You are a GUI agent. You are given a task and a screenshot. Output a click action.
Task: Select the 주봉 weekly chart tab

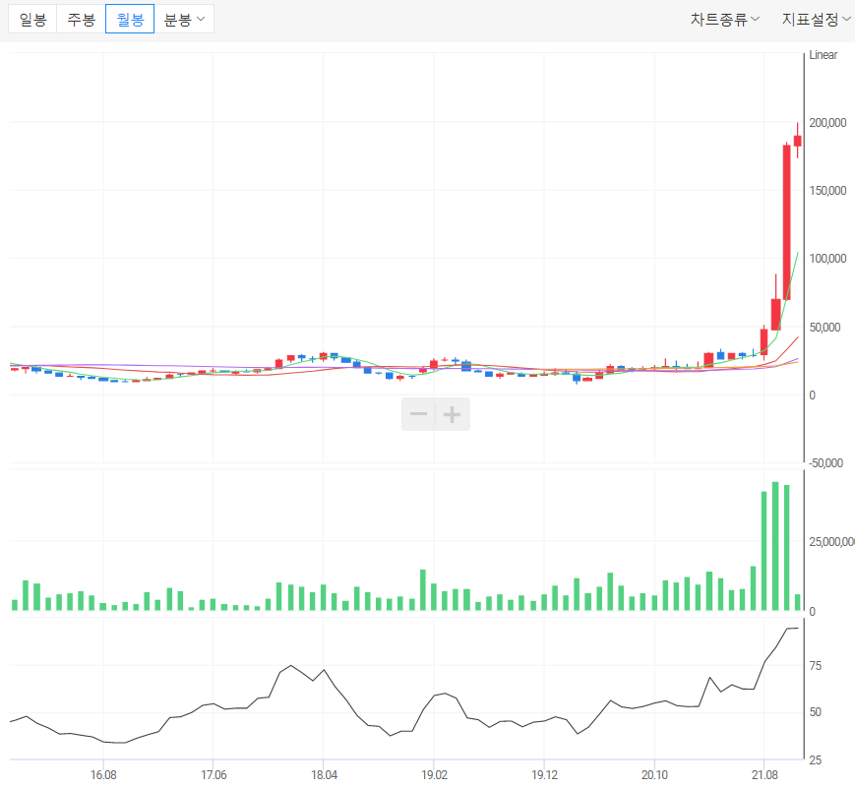click(x=82, y=19)
